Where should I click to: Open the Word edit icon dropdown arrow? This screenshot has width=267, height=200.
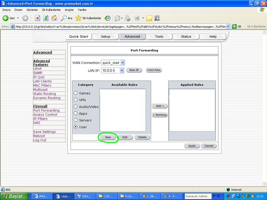143,18
